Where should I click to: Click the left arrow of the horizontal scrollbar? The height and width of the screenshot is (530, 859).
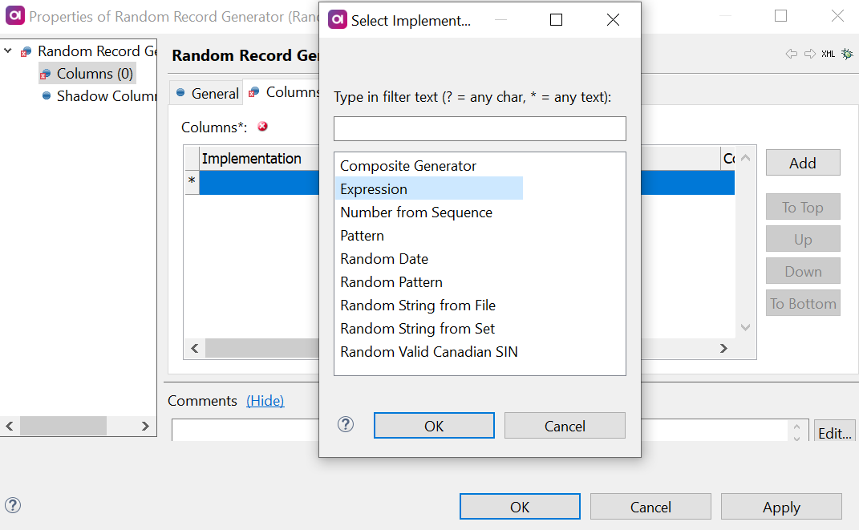[x=194, y=348]
